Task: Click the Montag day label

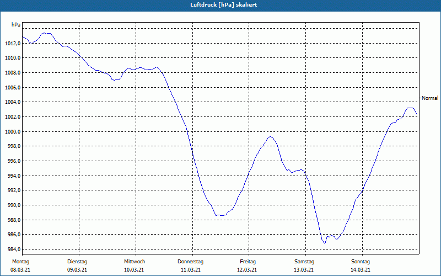Action: [x=20, y=262]
